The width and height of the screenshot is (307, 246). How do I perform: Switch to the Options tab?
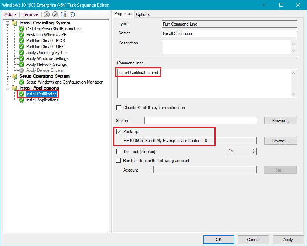(x=143, y=14)
